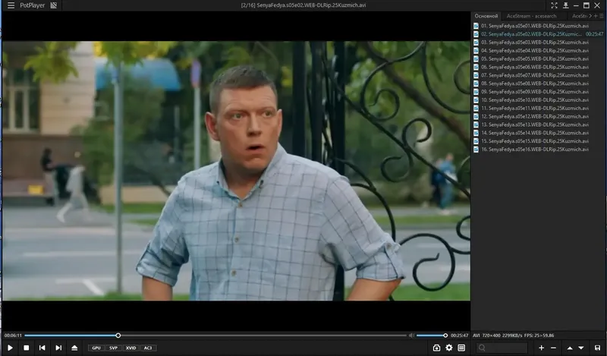Go to the previous file

pyautogui.click(x=42, y=348)
